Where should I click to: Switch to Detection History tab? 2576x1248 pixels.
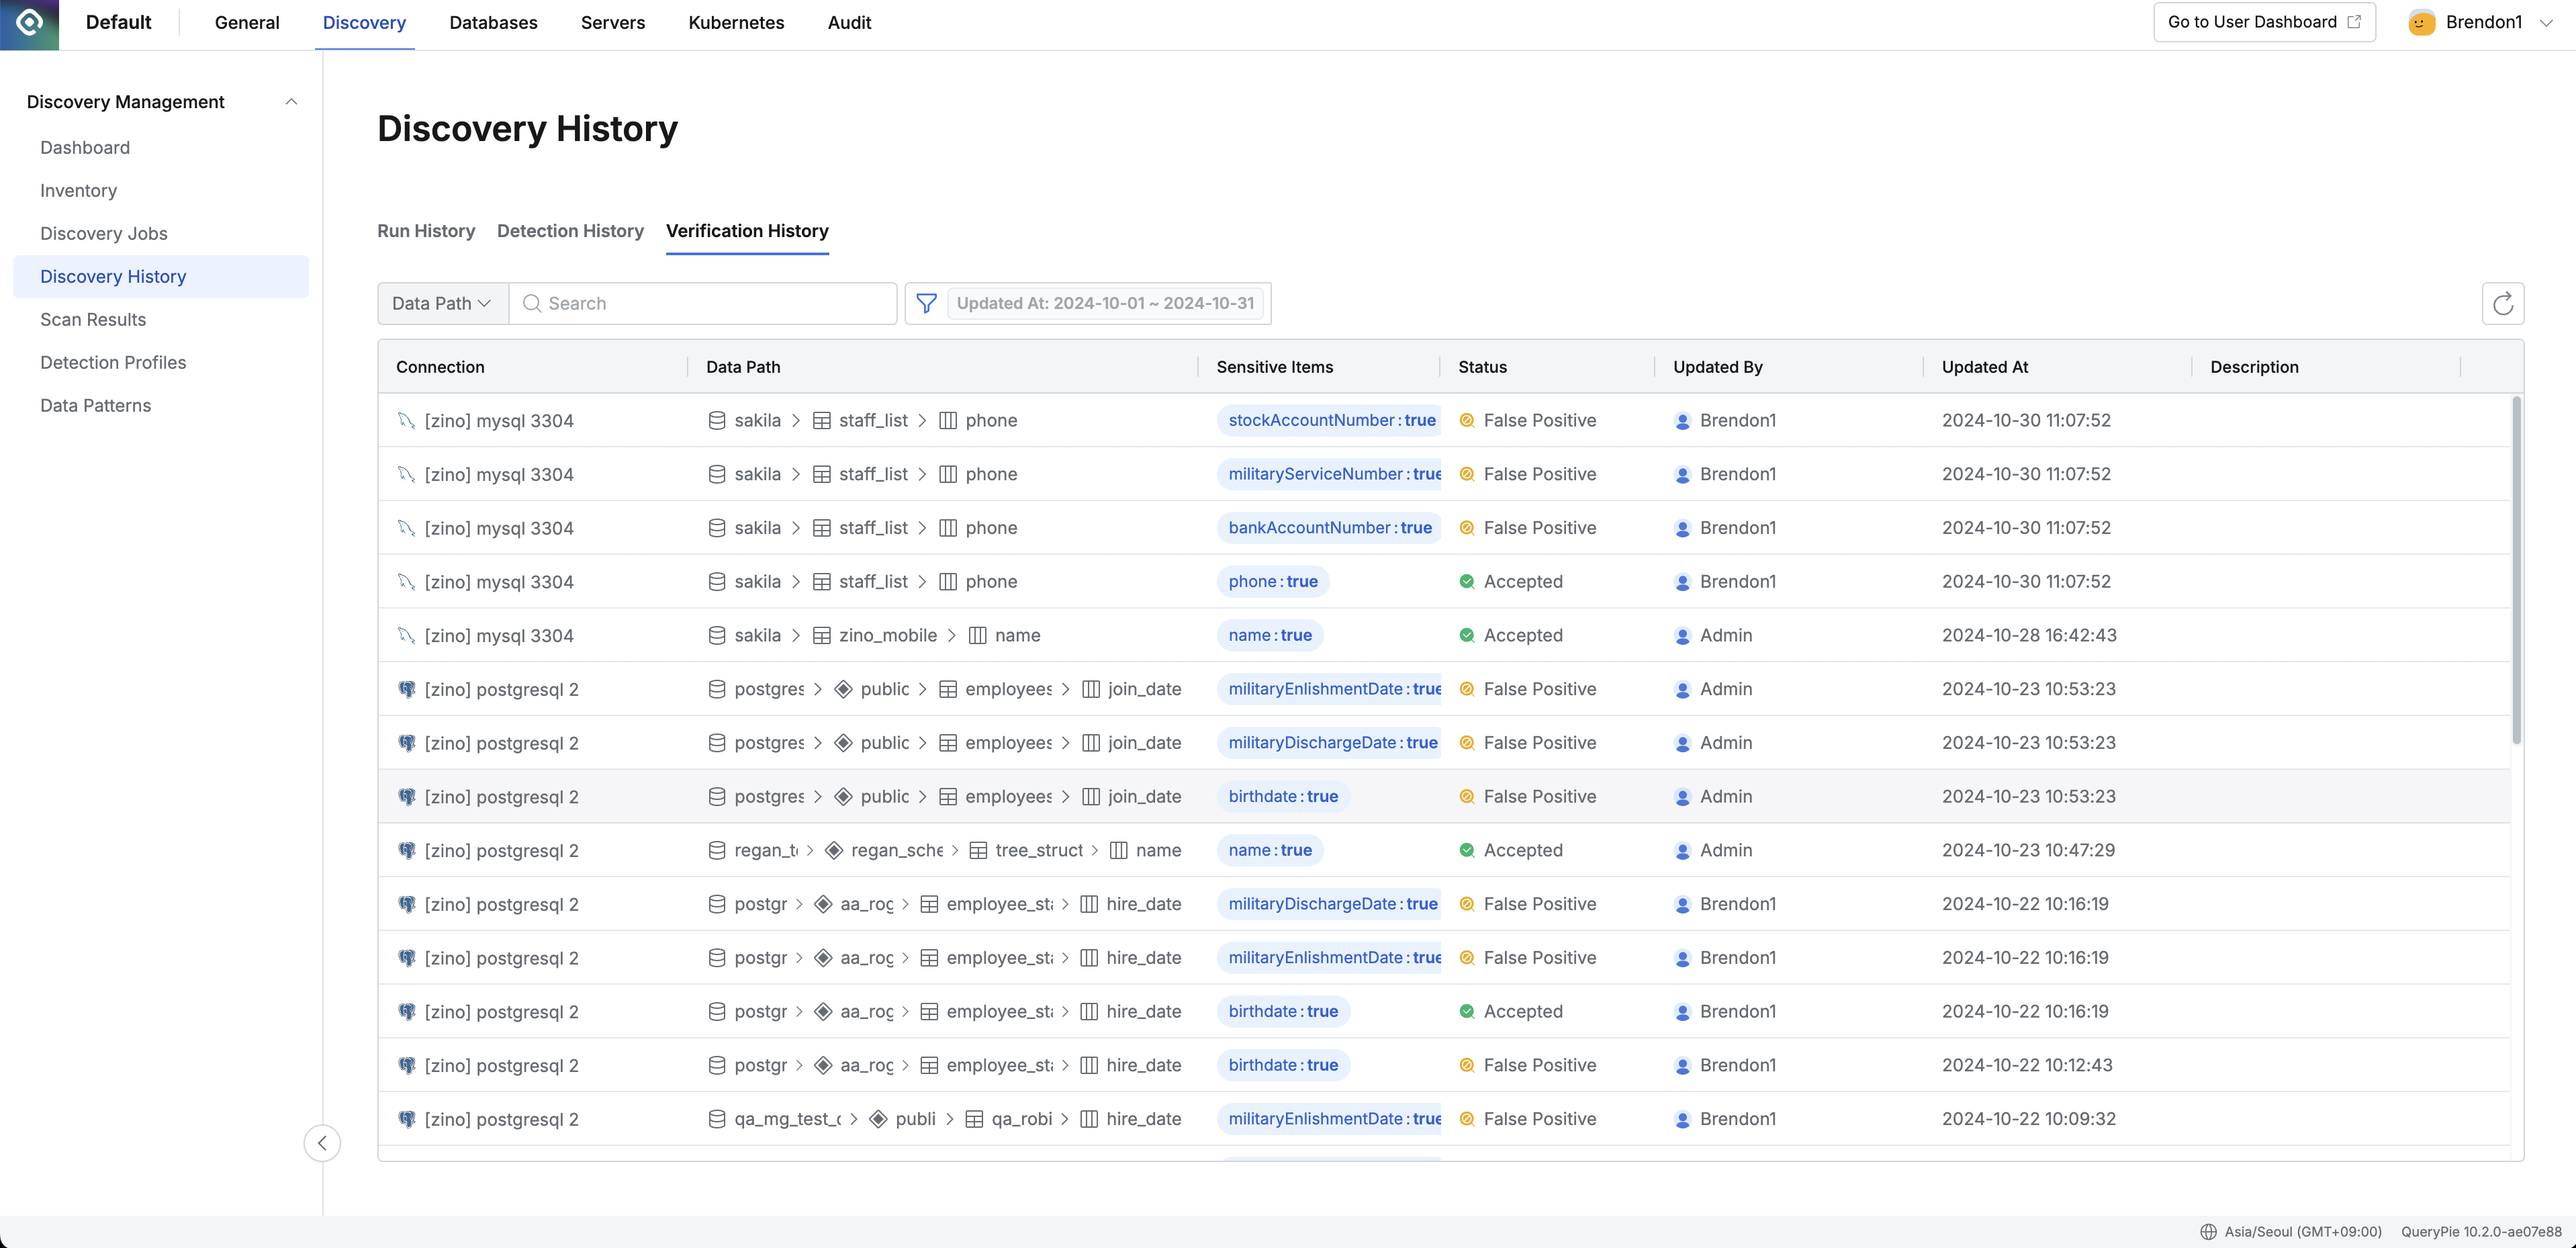[x=570, y=231]
